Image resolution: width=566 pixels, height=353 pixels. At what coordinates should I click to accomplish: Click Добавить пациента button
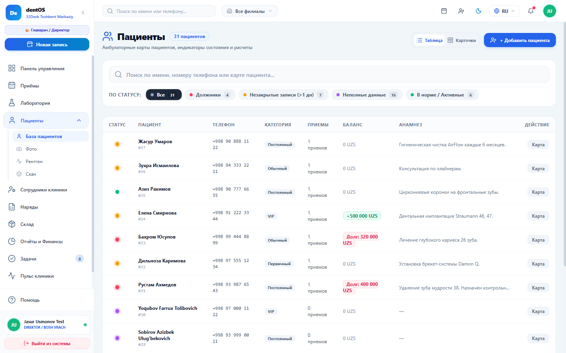click(x=520, y=40)
